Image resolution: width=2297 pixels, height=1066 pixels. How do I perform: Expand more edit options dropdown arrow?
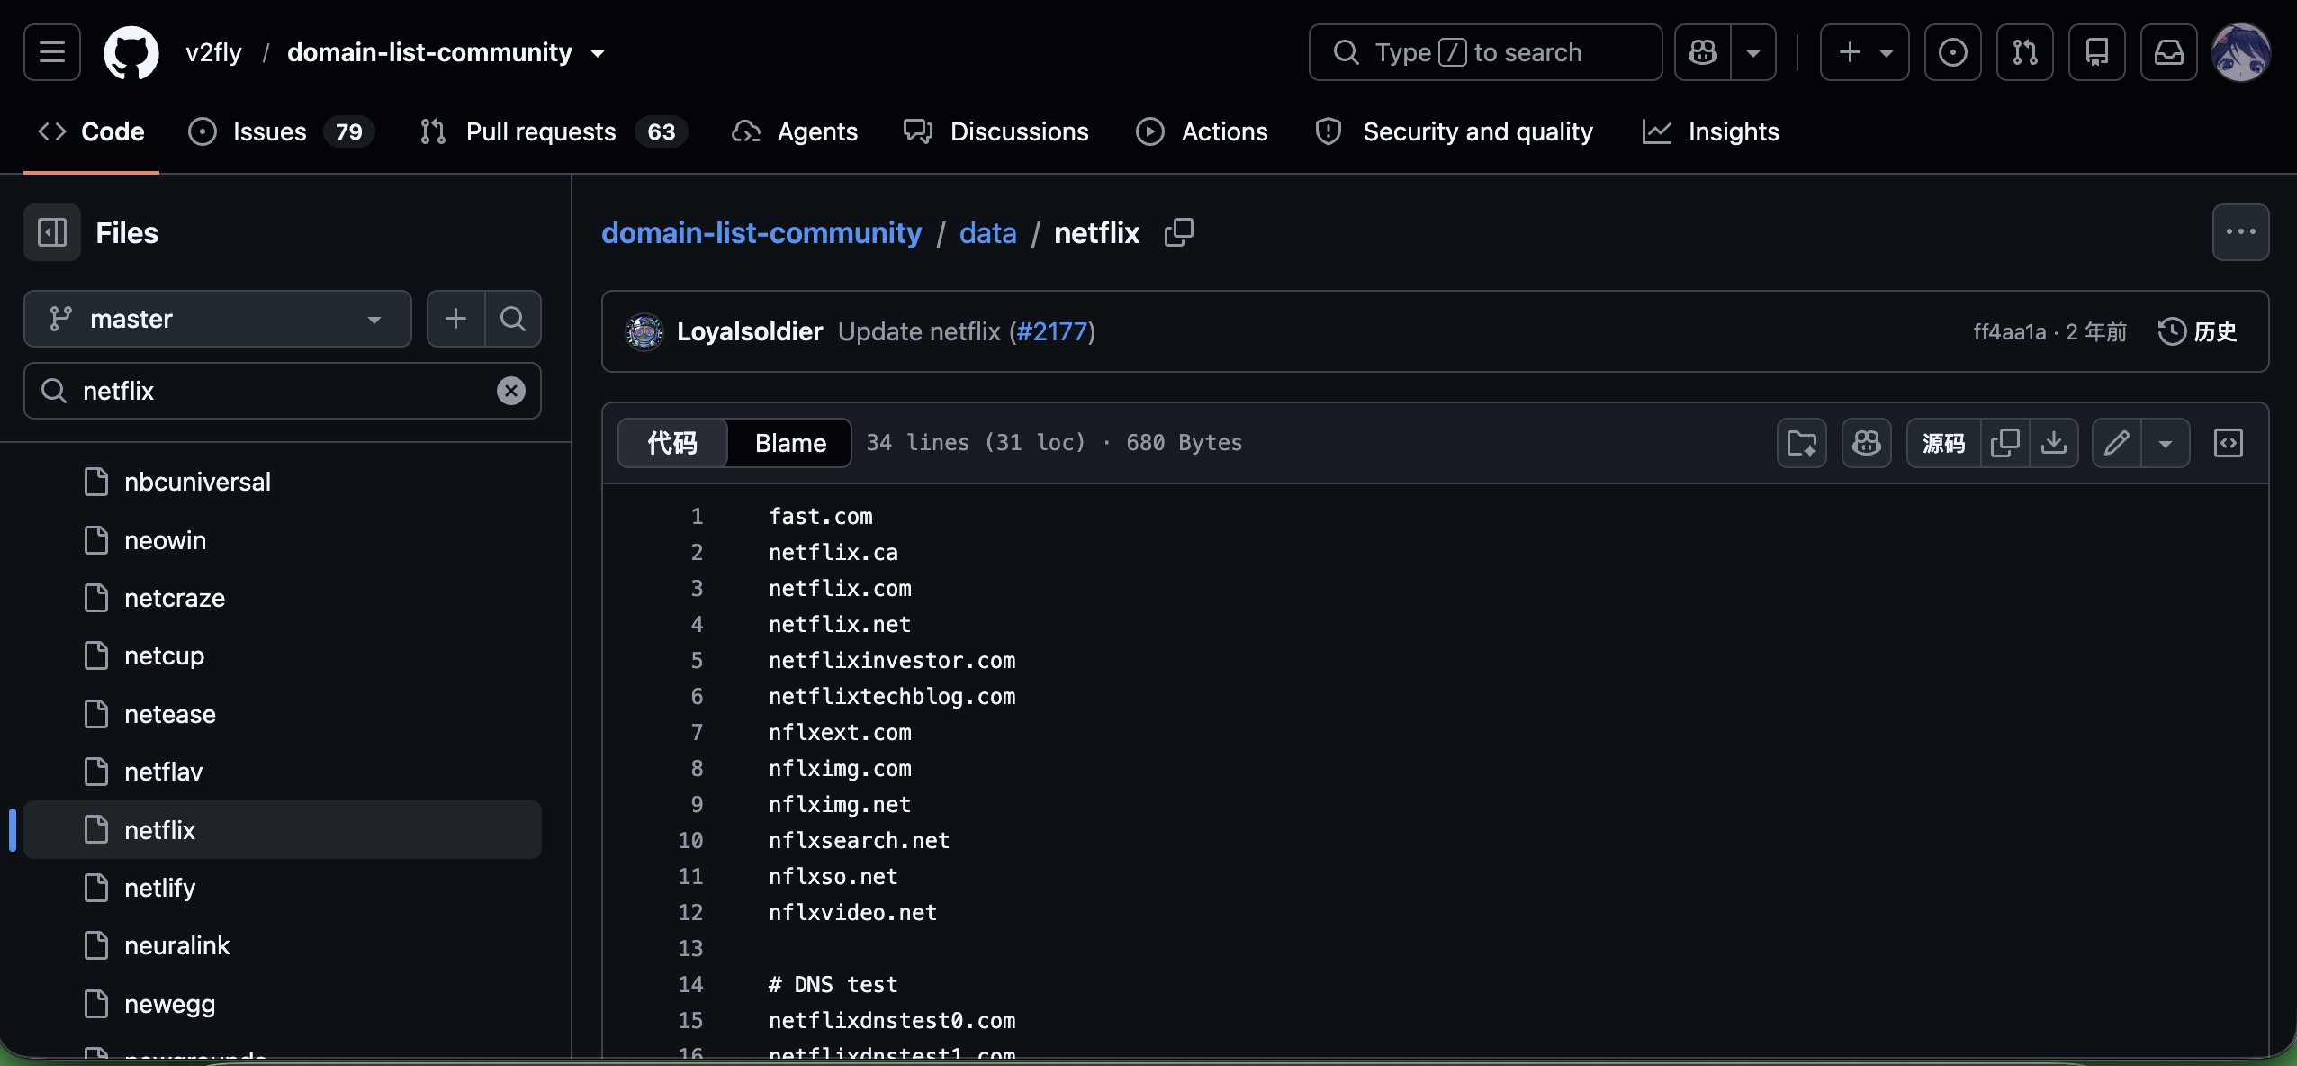click(2166, 443)
